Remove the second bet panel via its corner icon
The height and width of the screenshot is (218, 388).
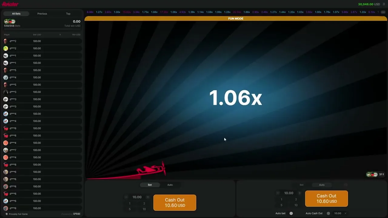click(x=346, y=185)
